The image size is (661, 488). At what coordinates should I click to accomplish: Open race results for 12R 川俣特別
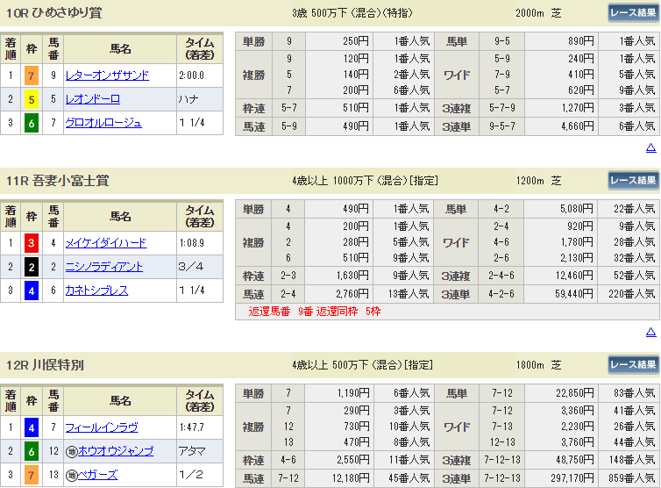tap(633, 364)
